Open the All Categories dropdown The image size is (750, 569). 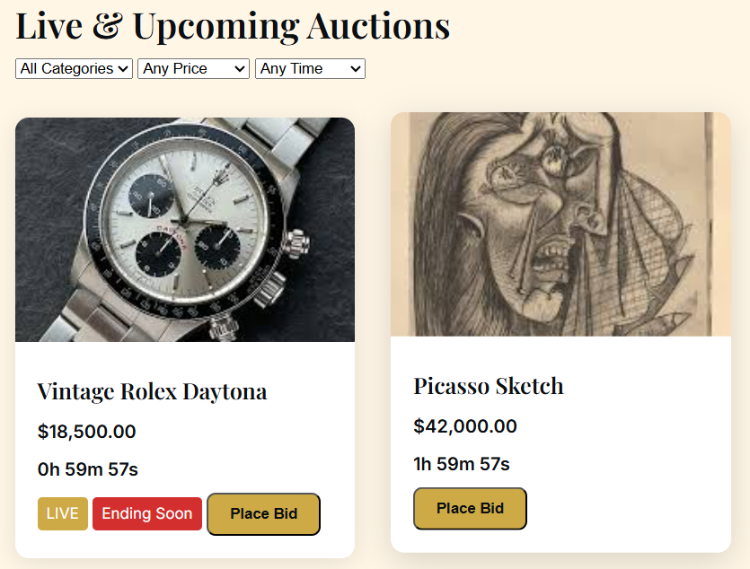click(73, 68)
